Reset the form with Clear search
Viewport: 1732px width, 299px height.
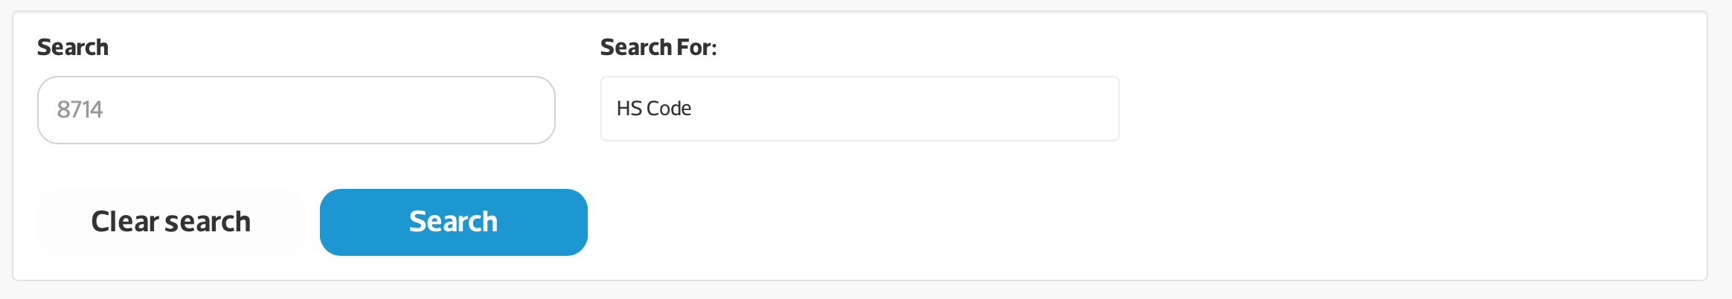tap(170, 222)
